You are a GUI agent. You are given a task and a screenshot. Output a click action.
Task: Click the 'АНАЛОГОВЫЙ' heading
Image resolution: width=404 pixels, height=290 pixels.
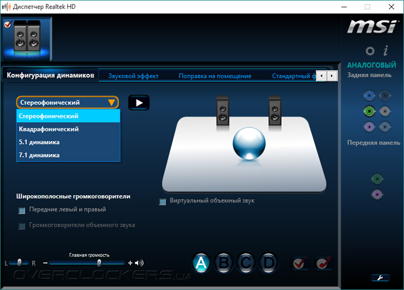[x=371, y=65]
